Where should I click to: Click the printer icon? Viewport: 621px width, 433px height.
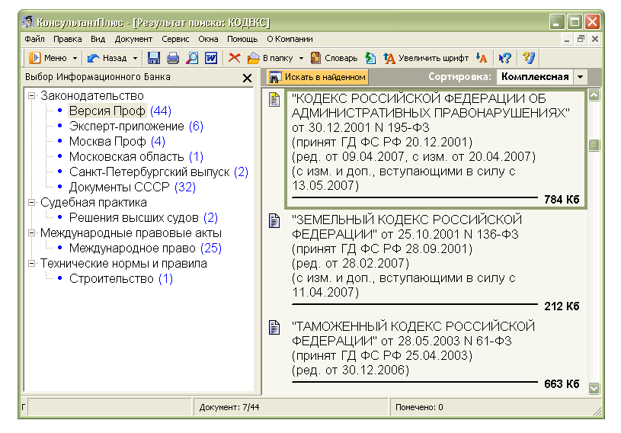173,58
